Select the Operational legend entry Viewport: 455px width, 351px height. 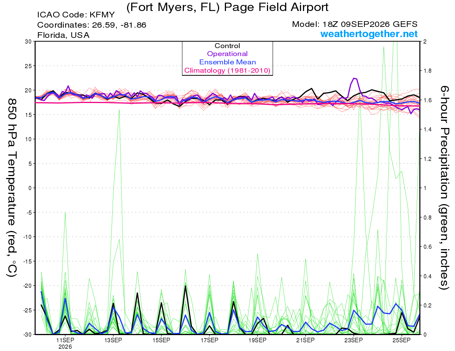pos(227,54)
